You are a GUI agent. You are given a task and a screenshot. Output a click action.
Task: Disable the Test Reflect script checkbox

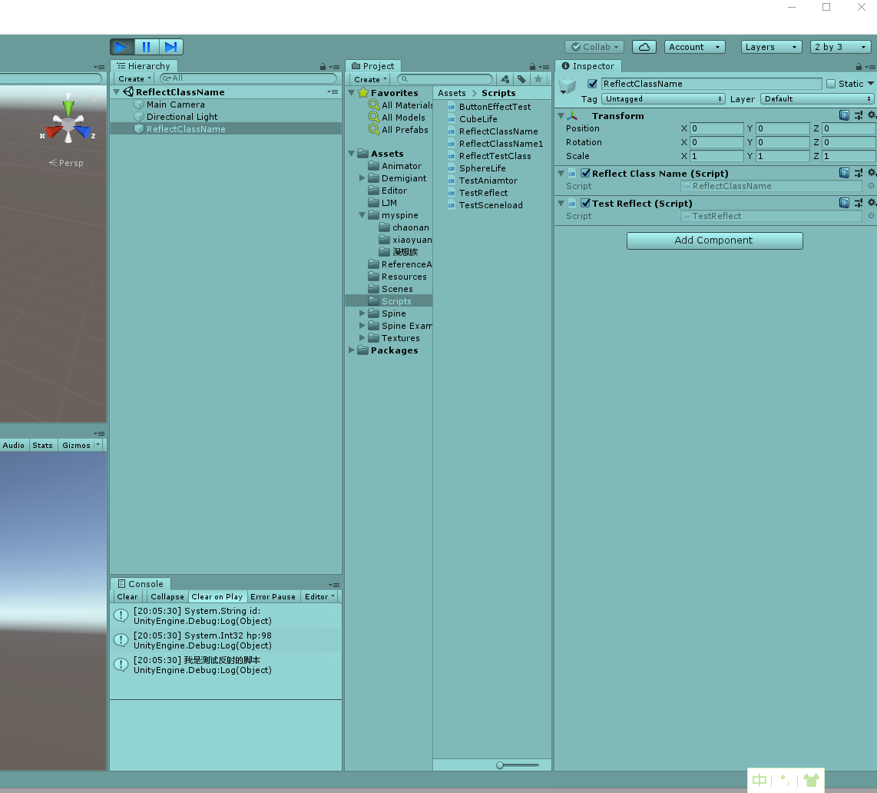pos(586,203)
